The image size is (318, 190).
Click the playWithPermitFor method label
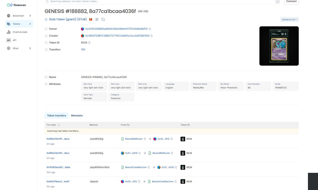(x=100, y=167)
